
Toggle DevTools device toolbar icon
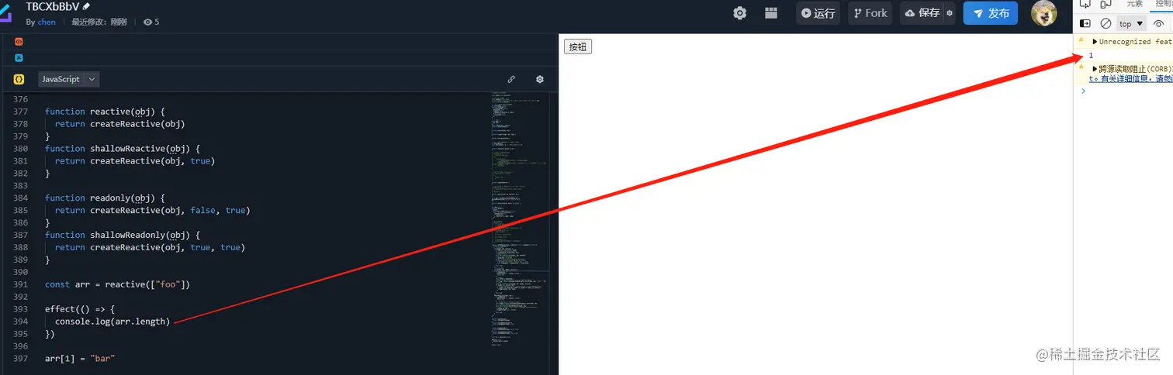point(1106,4)
